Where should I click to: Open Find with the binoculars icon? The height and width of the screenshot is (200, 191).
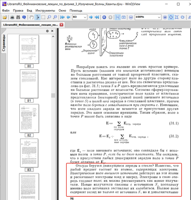tap(18, 17)
